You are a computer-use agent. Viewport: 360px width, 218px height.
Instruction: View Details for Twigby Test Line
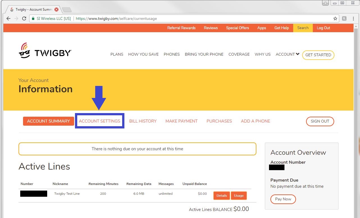click(x=222, y=196)
